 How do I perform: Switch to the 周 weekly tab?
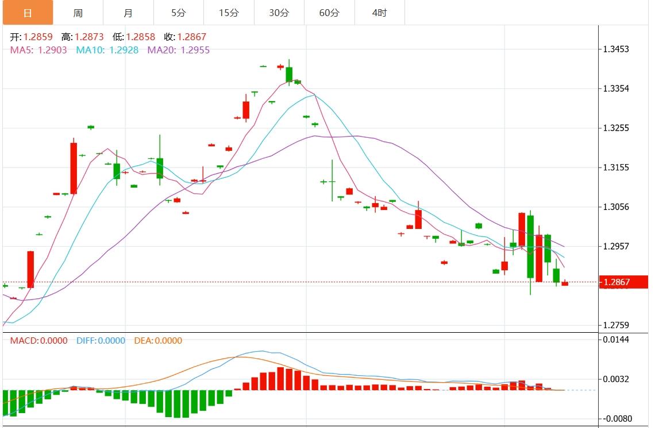point(78,13)
